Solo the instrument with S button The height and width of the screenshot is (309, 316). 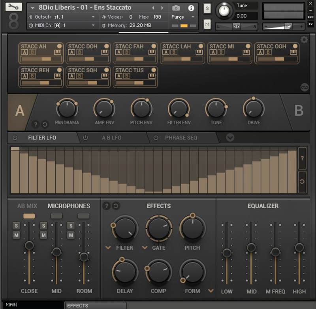207,8
